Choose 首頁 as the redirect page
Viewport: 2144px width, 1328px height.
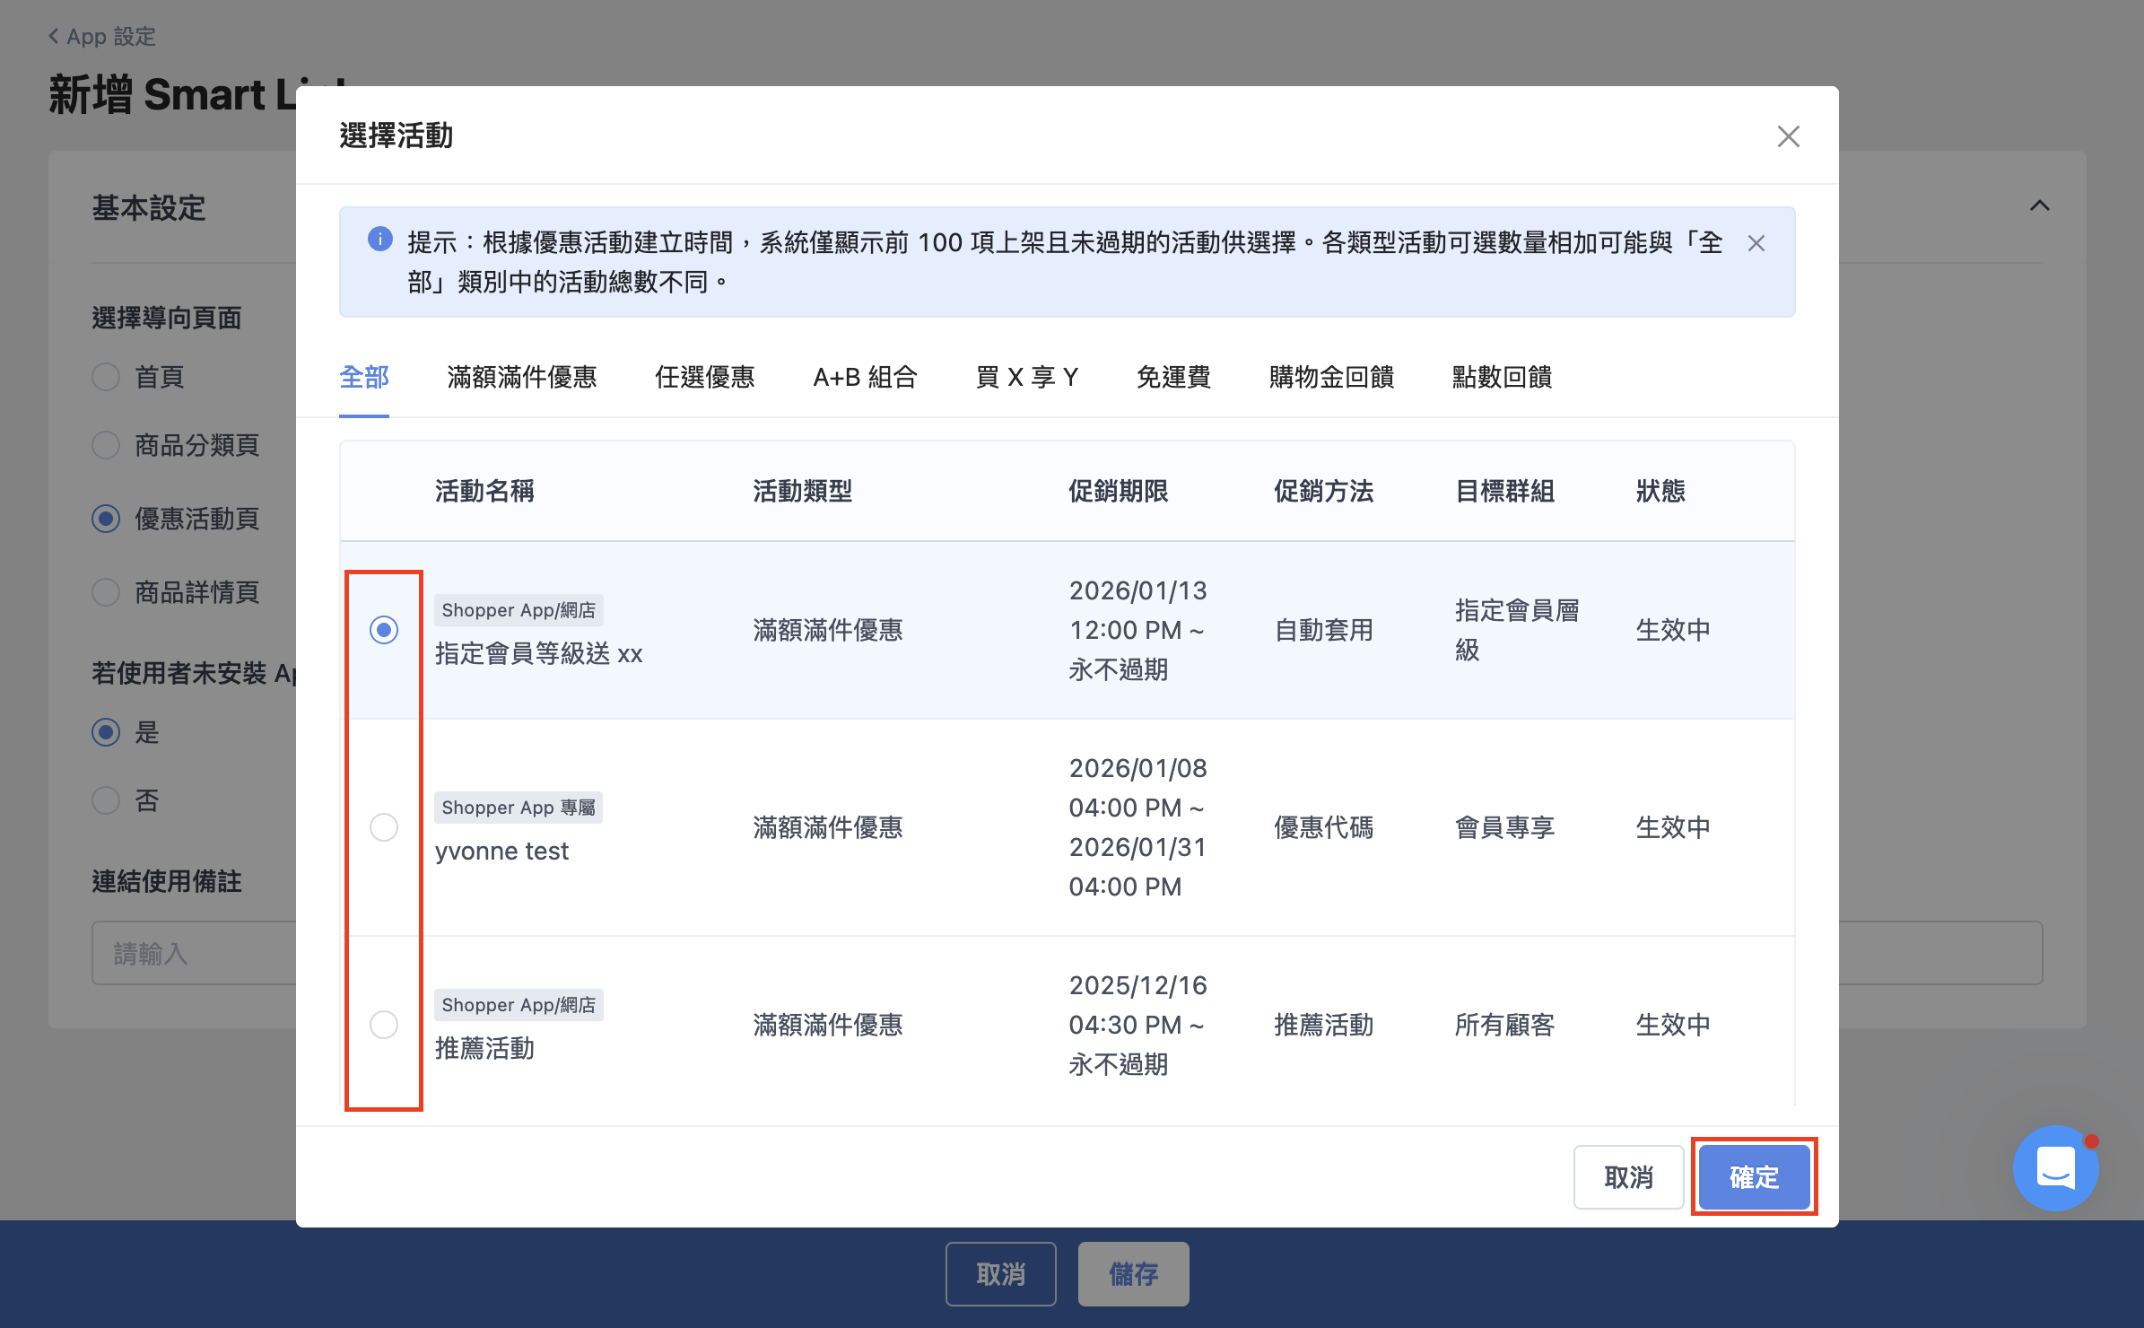coord(106,377)
